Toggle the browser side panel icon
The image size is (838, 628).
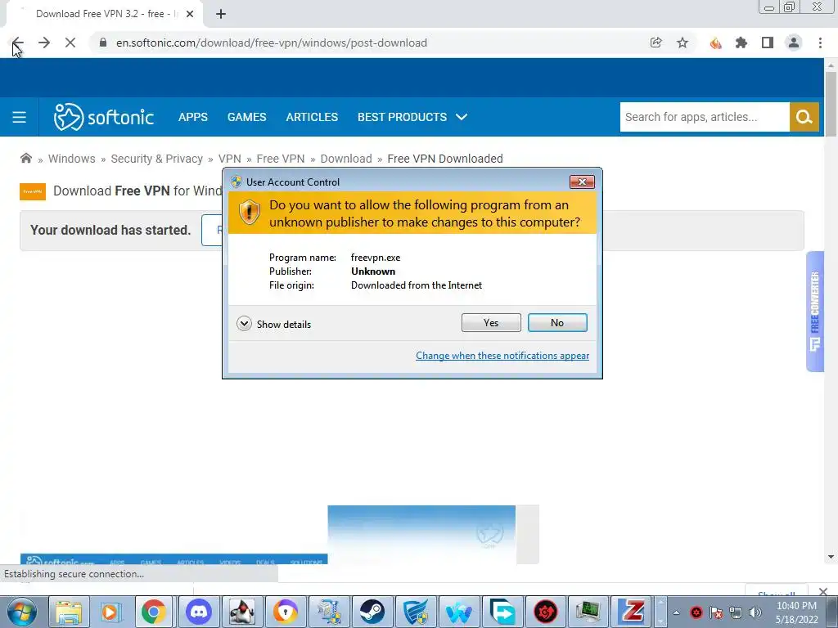pyautogui.click(x=768, y=43)
